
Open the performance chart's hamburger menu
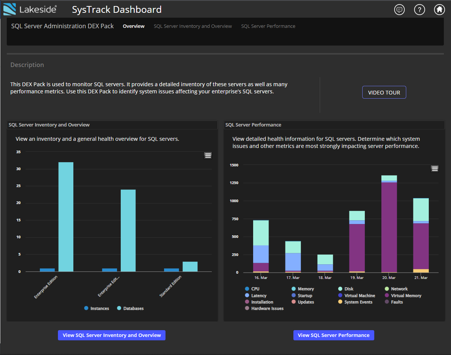[434, 168]
